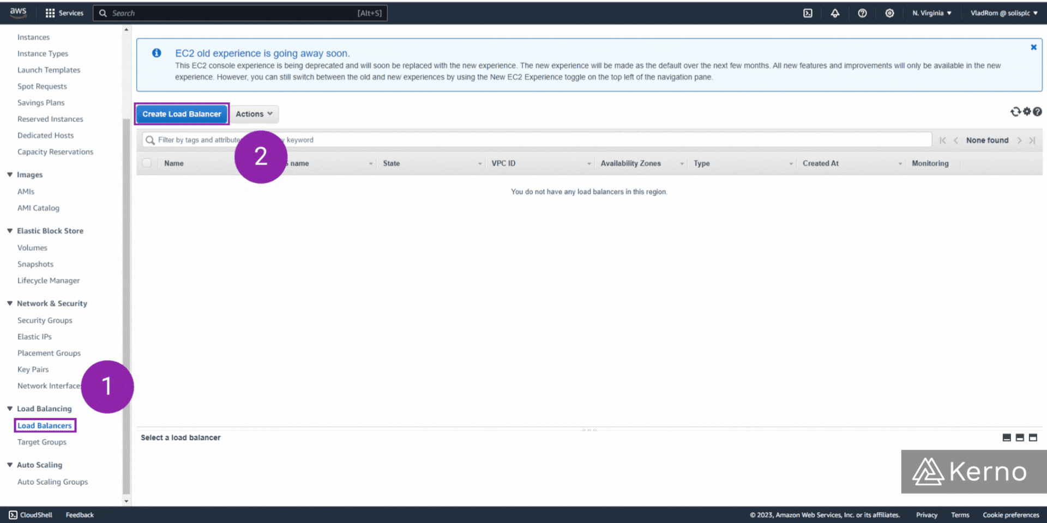Image resolution: width=1047 pixels, height=523 pixels.
Task: Open Target Groups
Action: pyautogui.click(x=42, y=442)
